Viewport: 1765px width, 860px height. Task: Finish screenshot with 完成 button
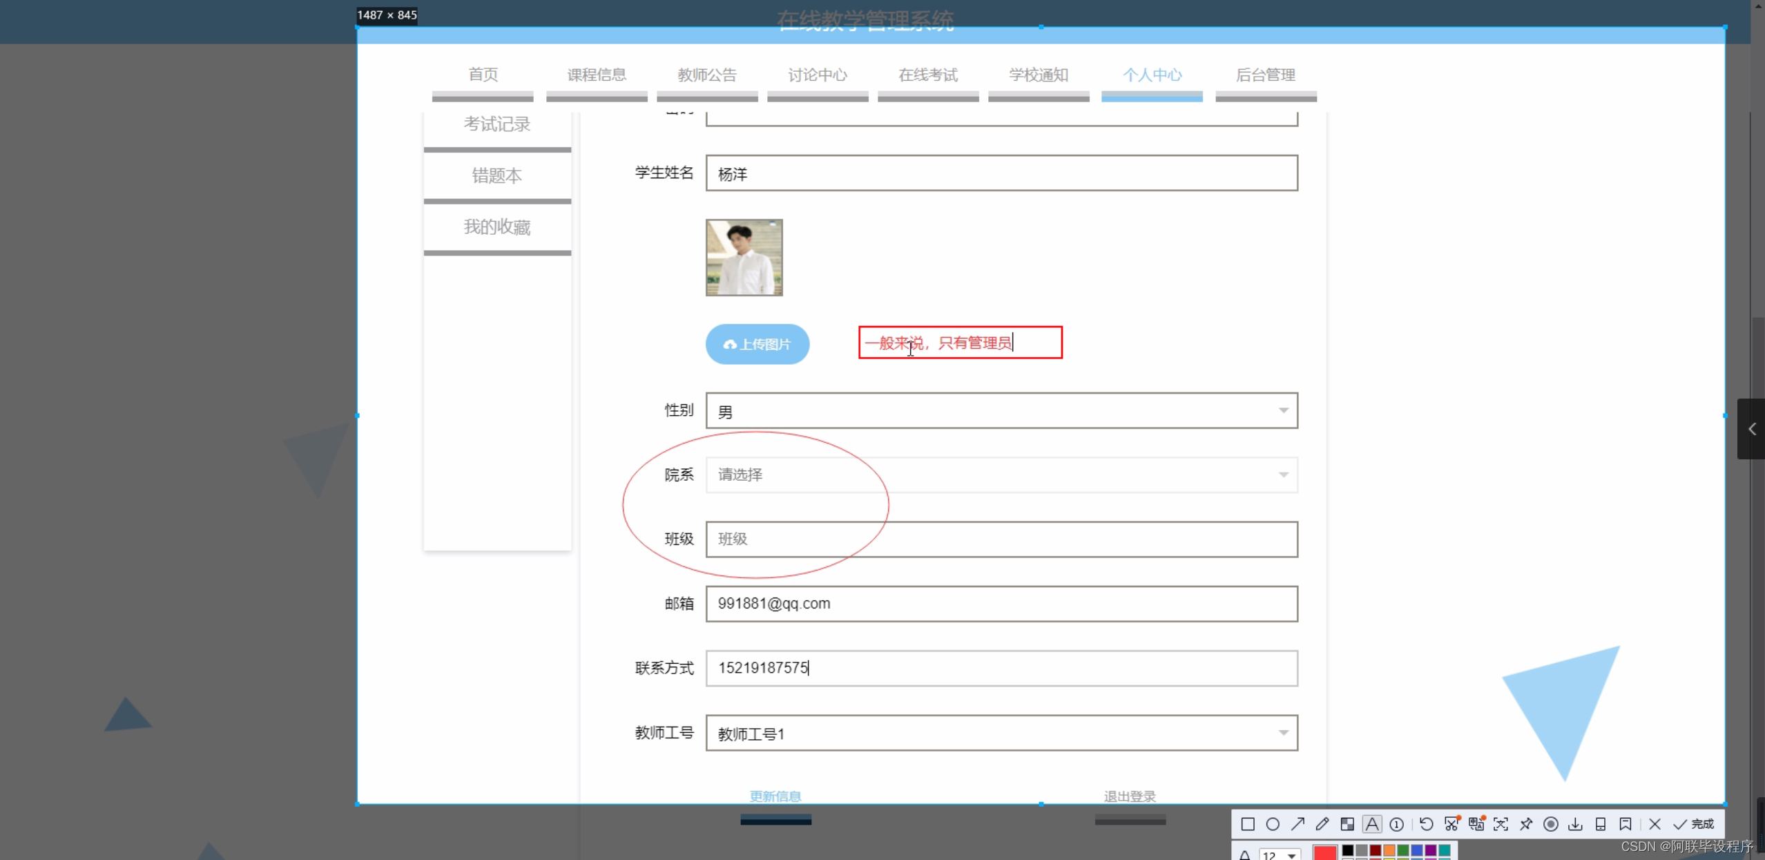click(1694, 824)
